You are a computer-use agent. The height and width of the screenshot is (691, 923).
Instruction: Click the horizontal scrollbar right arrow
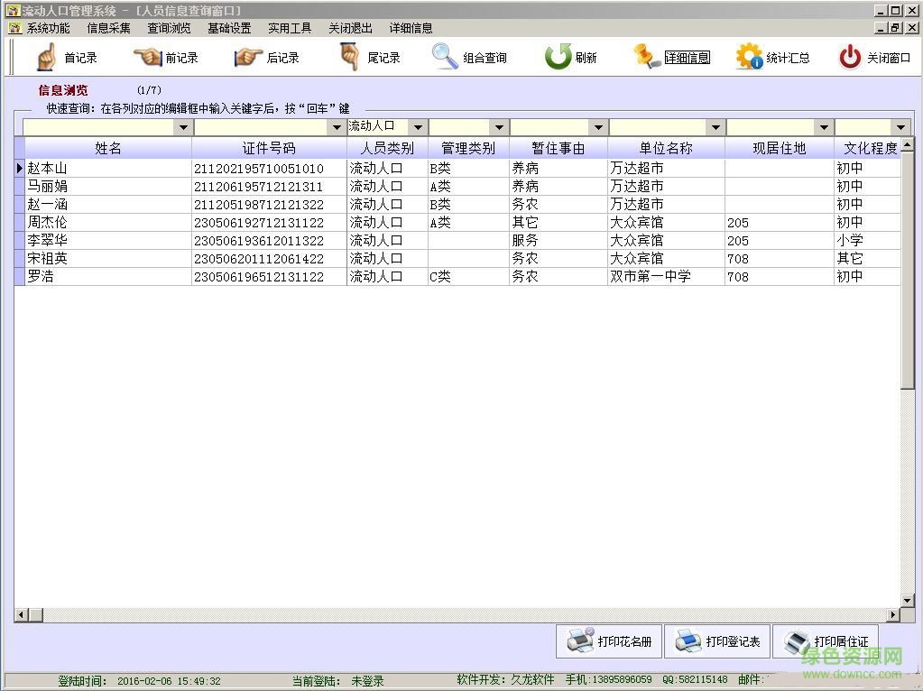893,615
